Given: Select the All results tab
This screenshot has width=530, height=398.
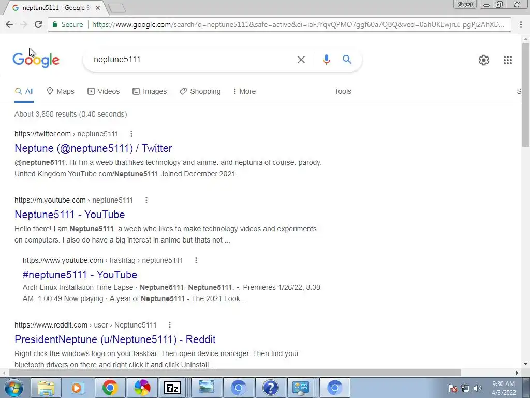Looking at the screenshot, I should tap(24, 91).
